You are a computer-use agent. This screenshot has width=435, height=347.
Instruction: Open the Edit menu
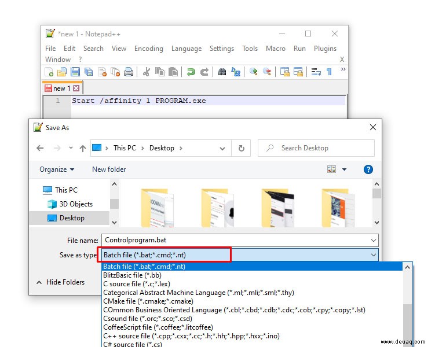click(x=70, y=49)
